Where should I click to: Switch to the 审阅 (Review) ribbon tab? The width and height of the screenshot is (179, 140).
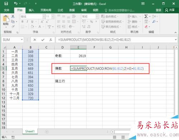pos(84,10)
